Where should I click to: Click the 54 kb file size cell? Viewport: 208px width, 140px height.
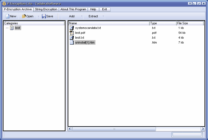(182, 33)
